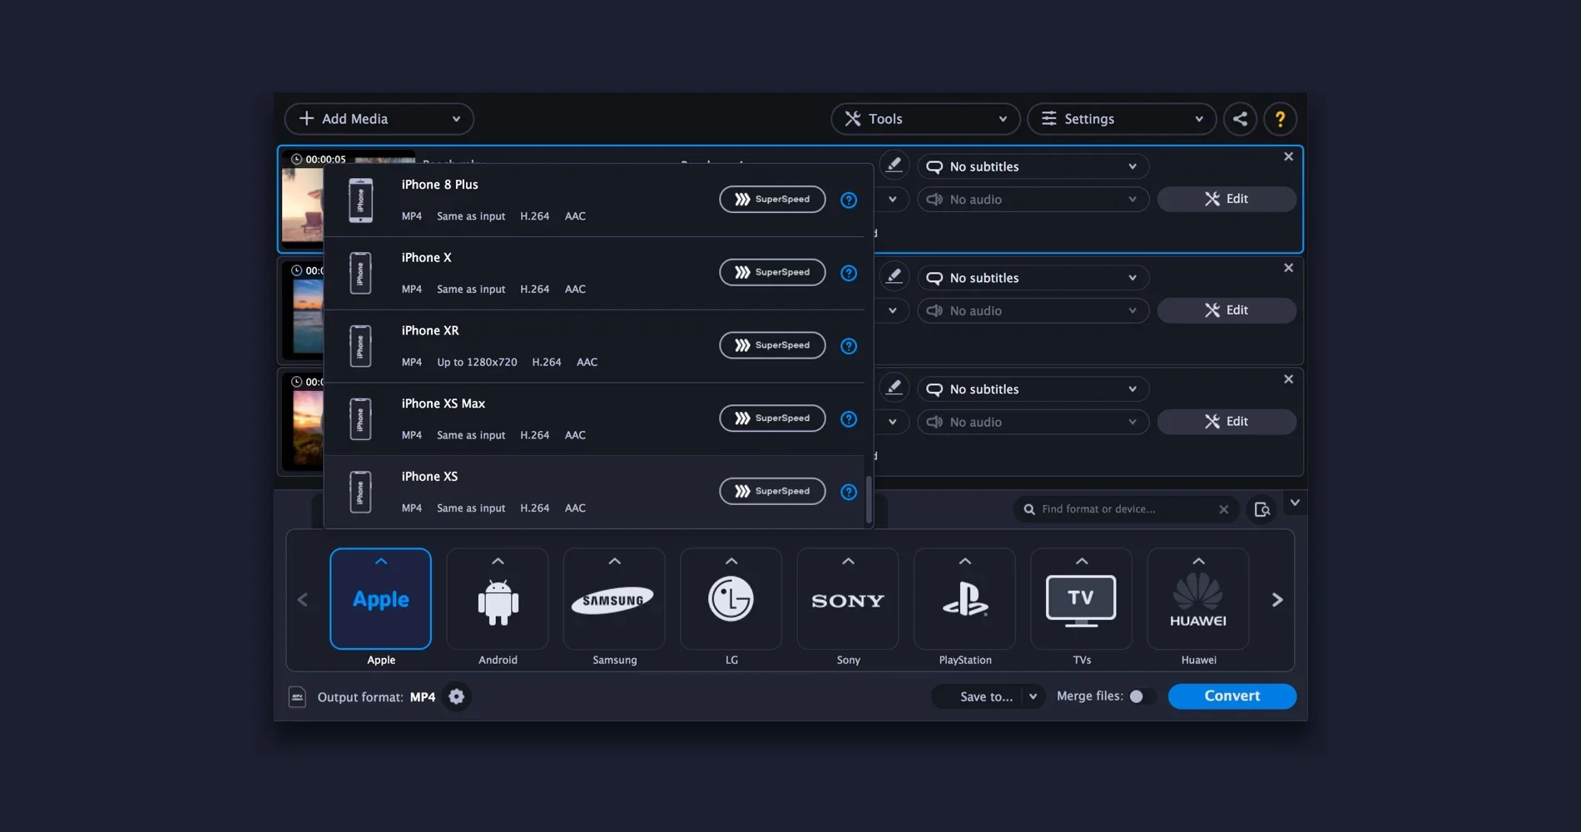Click the pencil rename icon for second file
Viewport: 1581px width, 832px height.
[894, 276]
